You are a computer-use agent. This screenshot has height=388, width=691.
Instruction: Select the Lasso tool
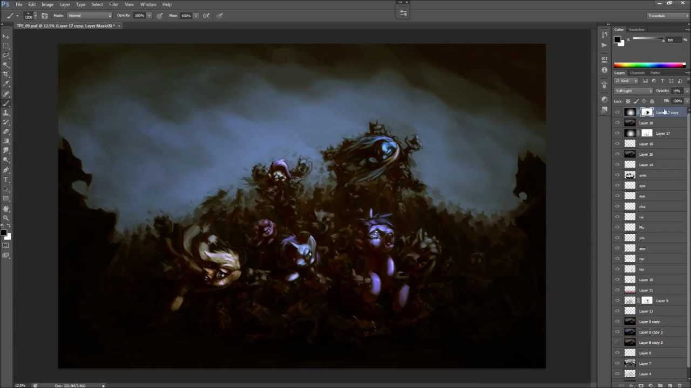pos(6,55)
